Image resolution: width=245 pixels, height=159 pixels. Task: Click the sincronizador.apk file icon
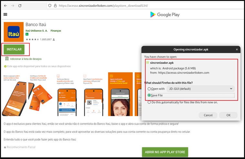[x=147, y=62]
